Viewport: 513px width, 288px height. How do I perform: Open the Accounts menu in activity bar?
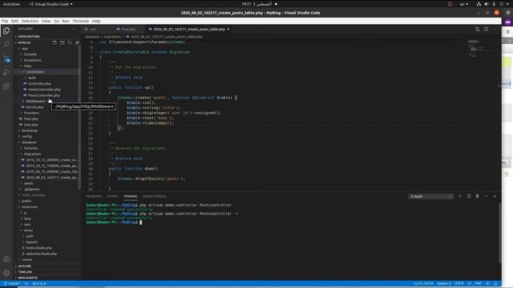pos(6,259)
